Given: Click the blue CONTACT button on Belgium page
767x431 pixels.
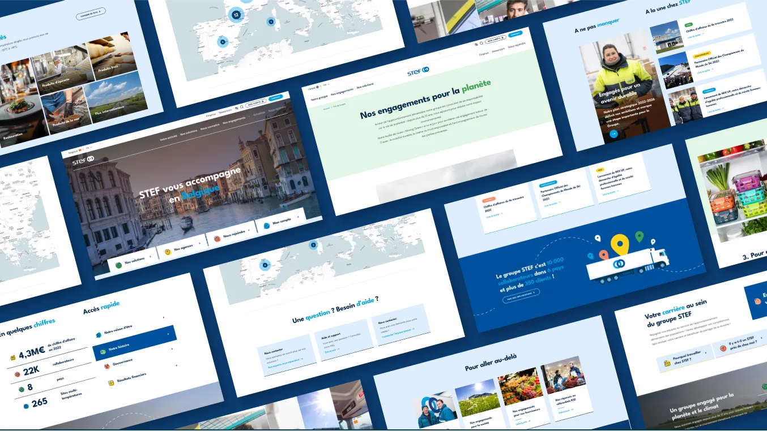Looking at the screenshot, I should point(276,97).
